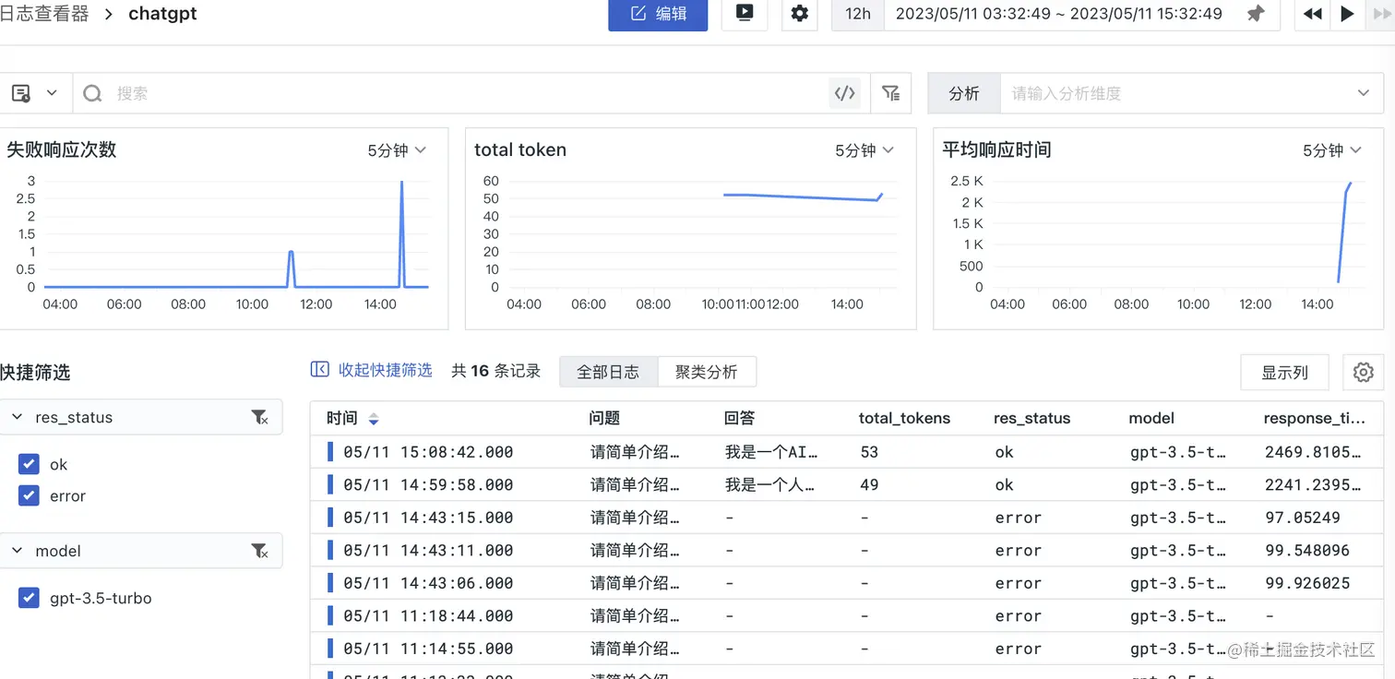Click the total_tokens column header

904,418
